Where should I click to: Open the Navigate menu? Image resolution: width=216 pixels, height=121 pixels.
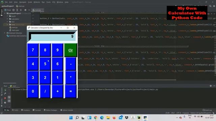coord(23,2)
